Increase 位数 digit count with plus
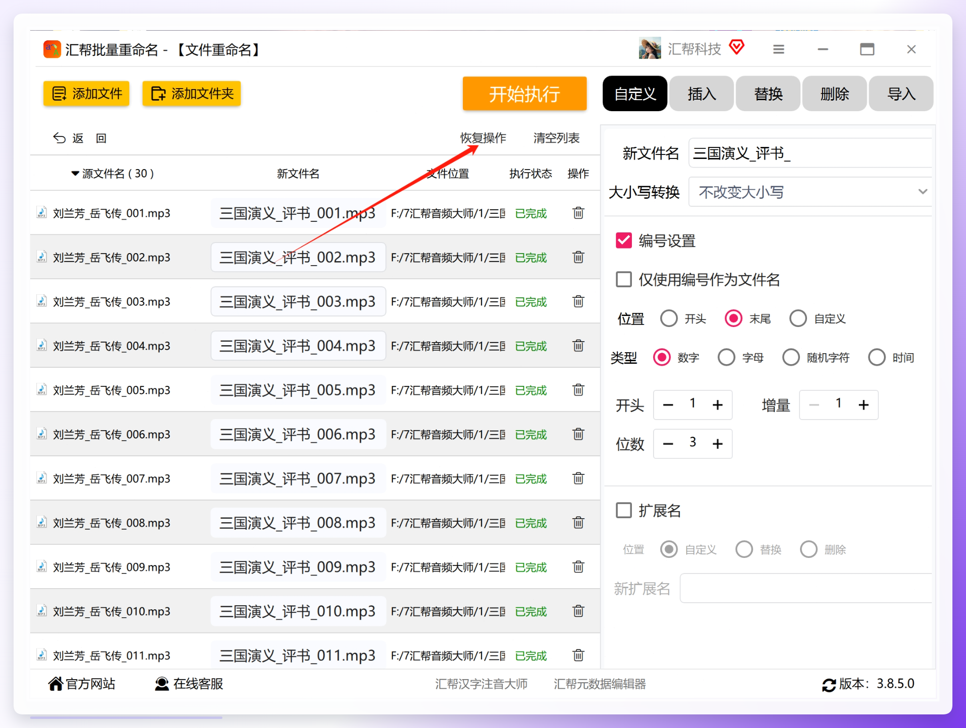 718,443
